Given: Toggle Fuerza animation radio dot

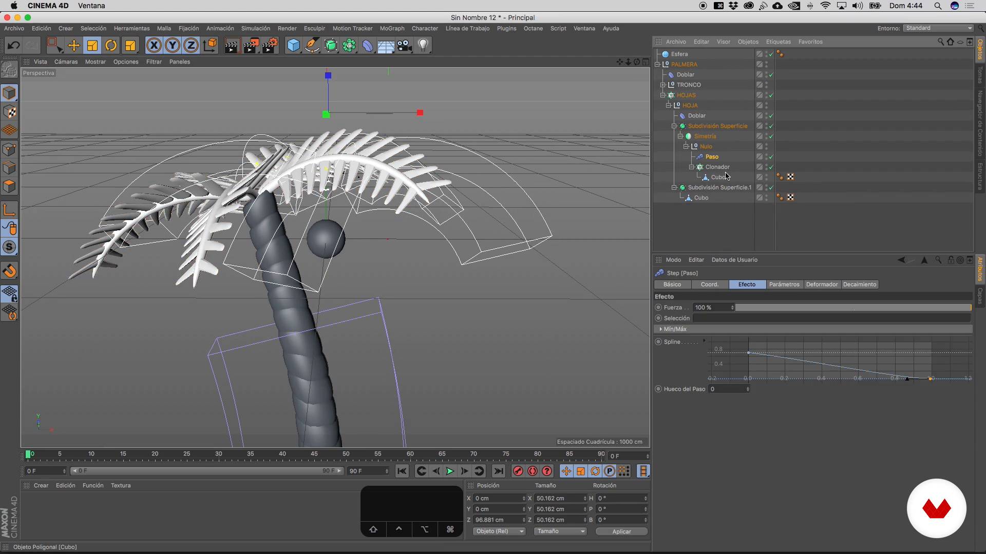Looking at the screenshot, I should pos(658,307).
